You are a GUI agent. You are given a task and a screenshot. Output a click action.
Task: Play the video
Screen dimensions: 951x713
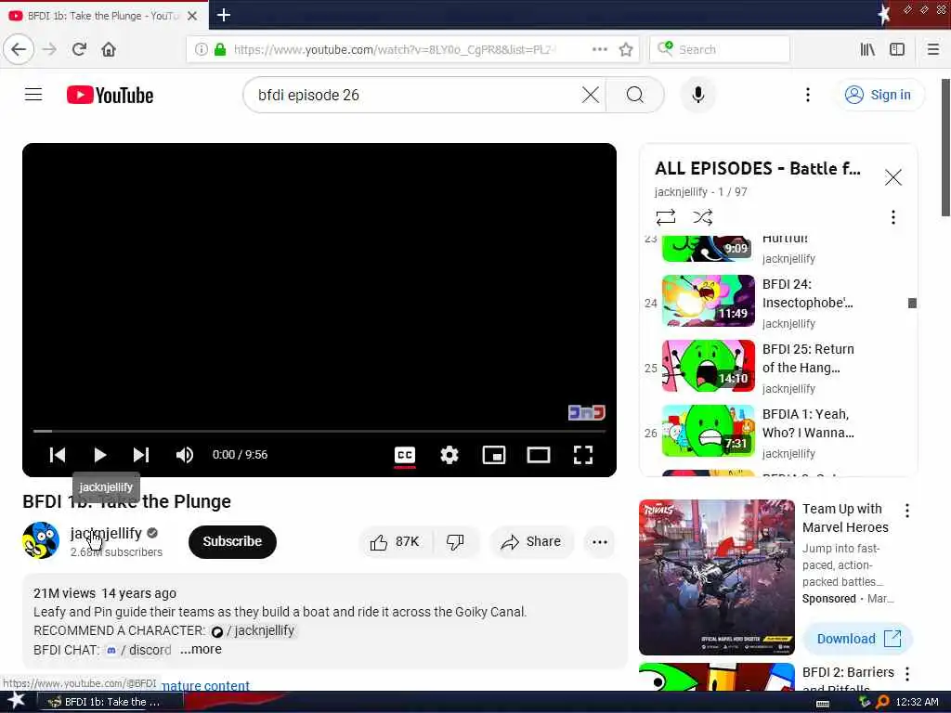point(100,455)
